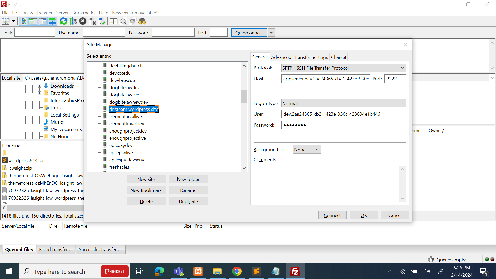Click Delete button in Site Manager
The image size is (496, 279).
146,201
